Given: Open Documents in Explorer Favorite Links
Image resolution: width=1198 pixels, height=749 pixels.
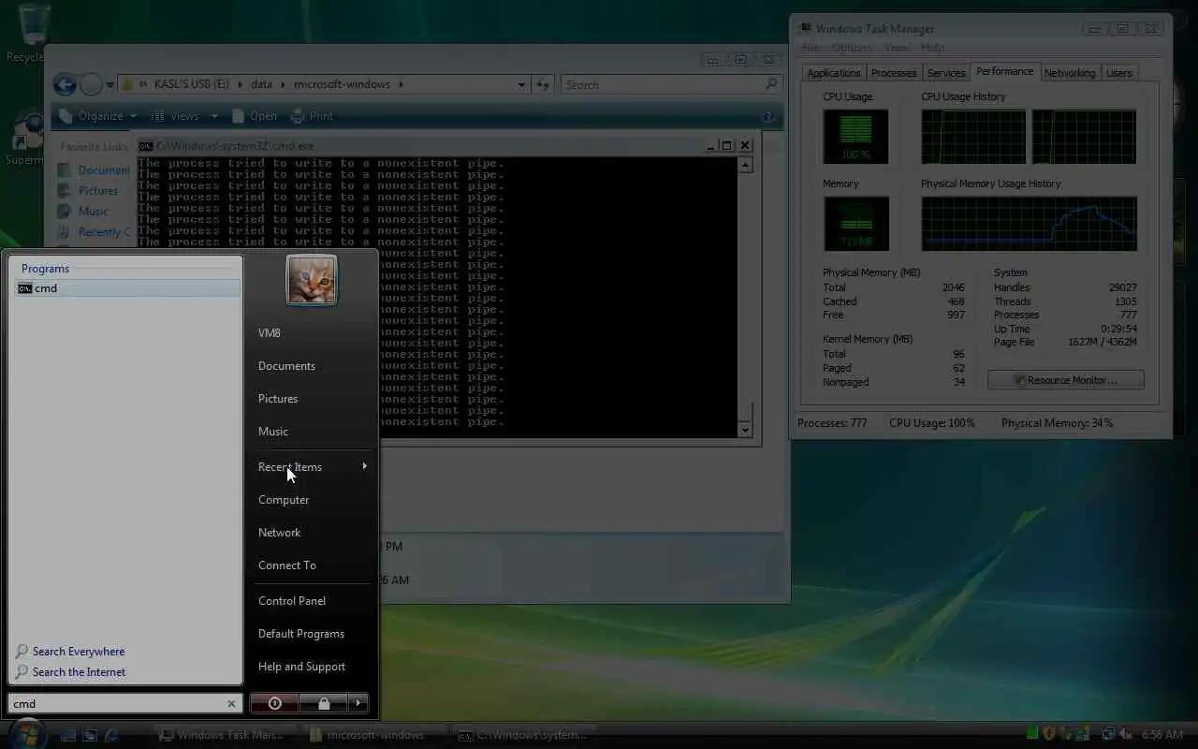Looking at the screenshot, I should pyautogui.click(x=94, y=170).
